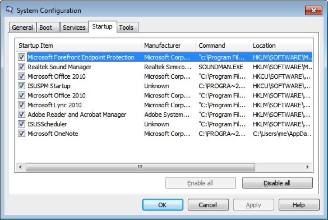Select the Microsoft OneNote row text
The width and height of the screenshot is (328, 220).
coord(53,134)
